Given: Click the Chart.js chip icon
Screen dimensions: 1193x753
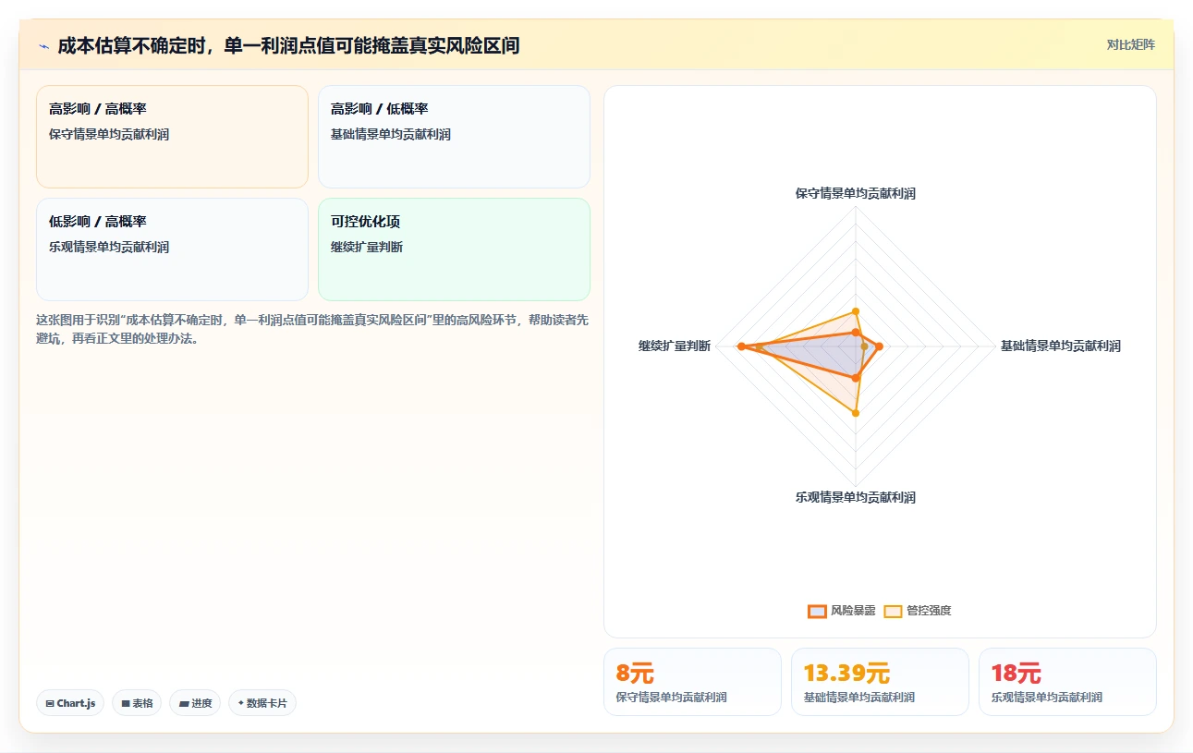Looking at the screenshot, I should click(x=50, y=704).
